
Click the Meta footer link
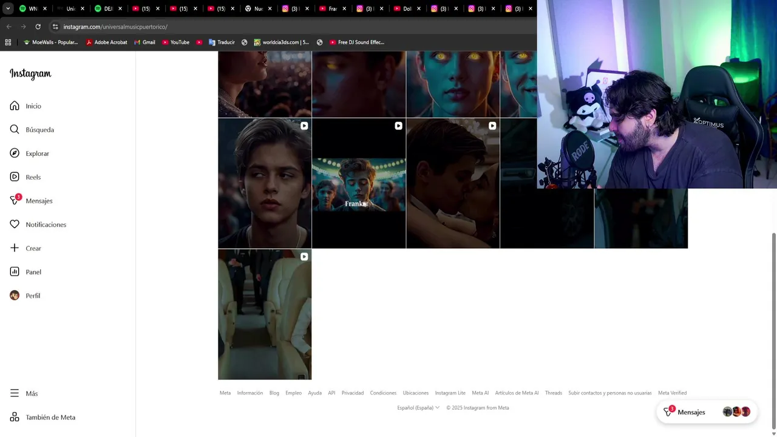225,393
